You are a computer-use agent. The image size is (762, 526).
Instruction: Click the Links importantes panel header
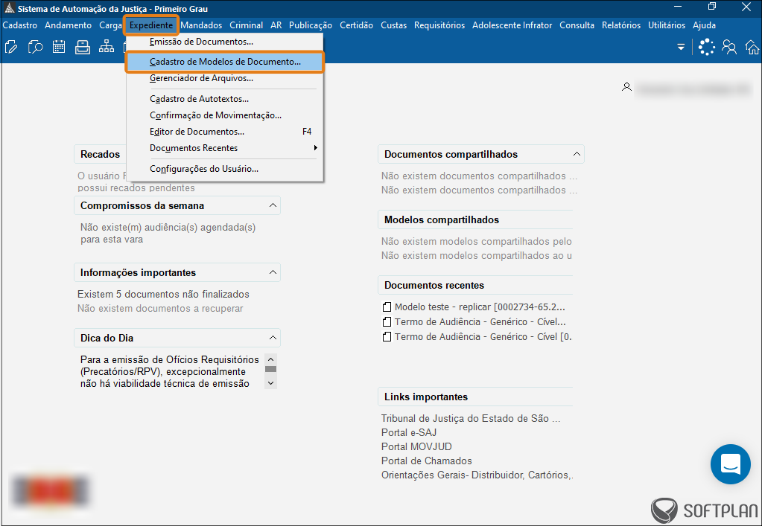coord(475,397)
